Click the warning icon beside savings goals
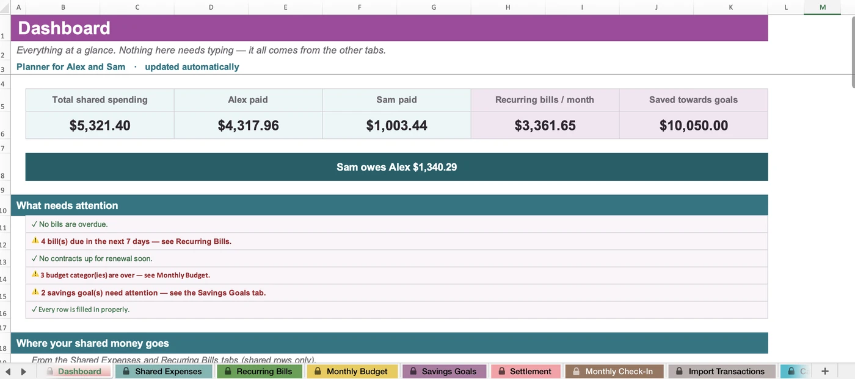The width and height of the screenshot is (855, 379). point(35,292)
